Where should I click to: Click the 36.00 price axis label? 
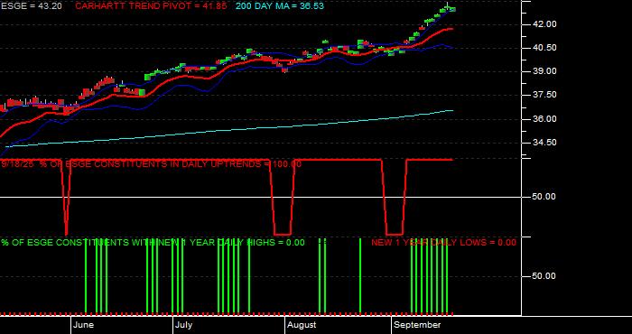[545, 119]
